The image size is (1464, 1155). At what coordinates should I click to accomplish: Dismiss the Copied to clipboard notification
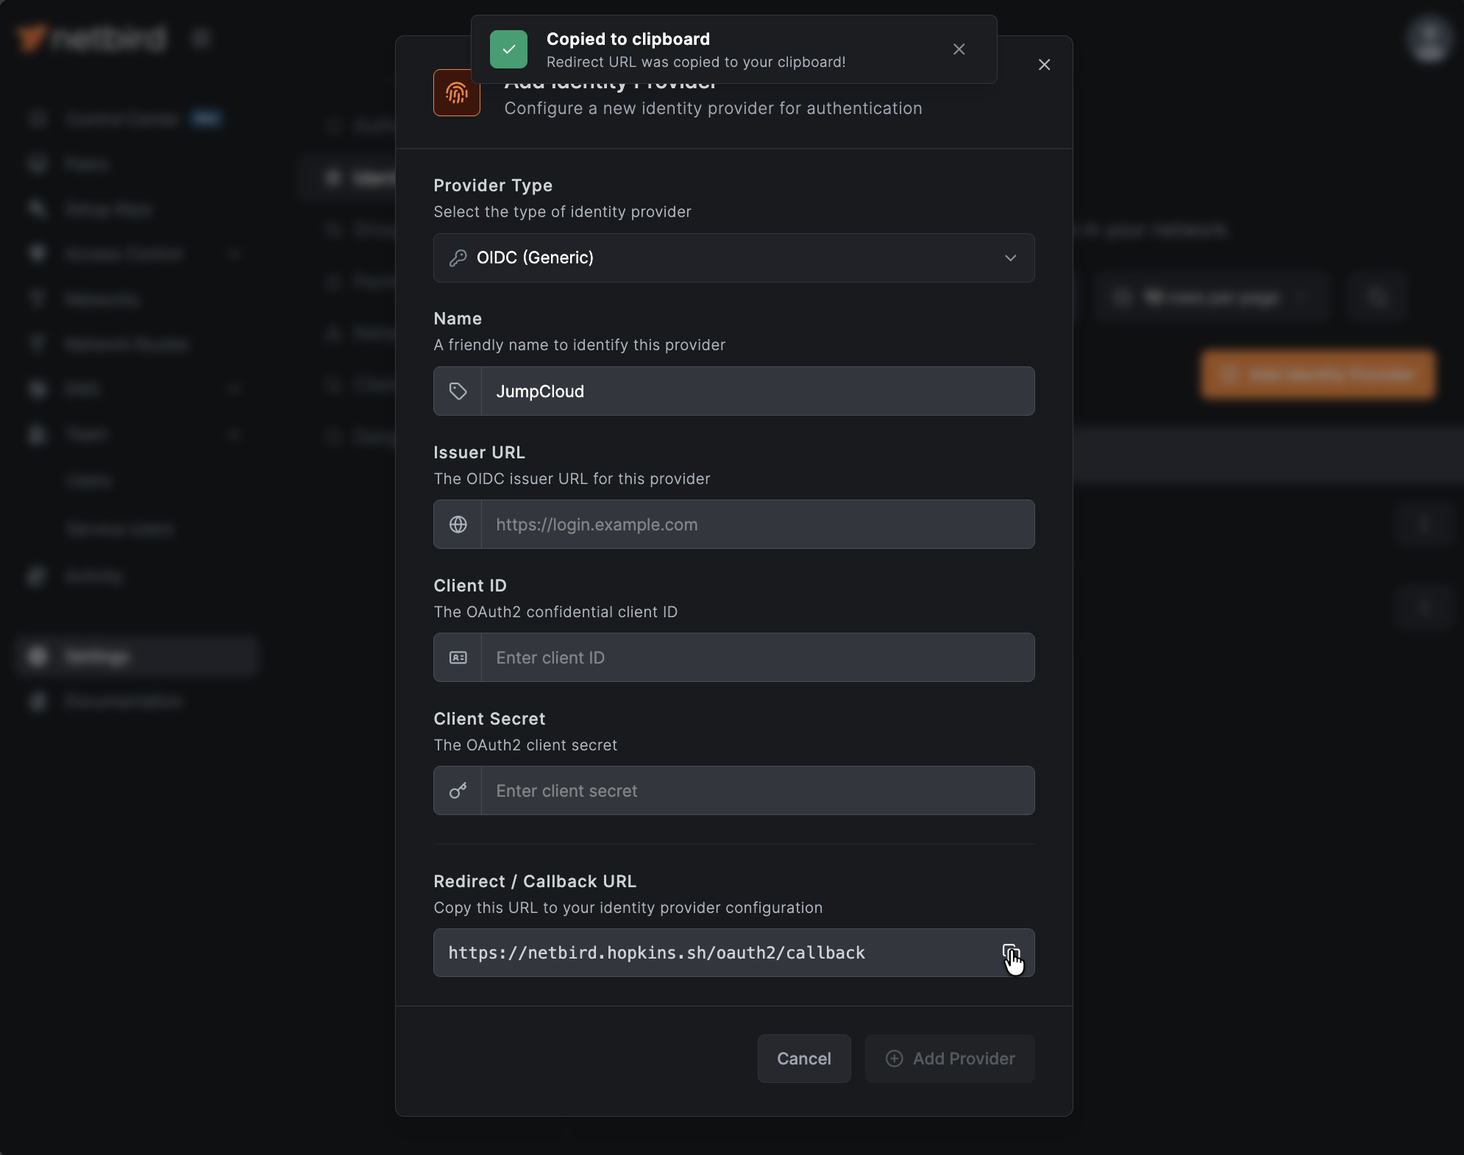[959, 49]
